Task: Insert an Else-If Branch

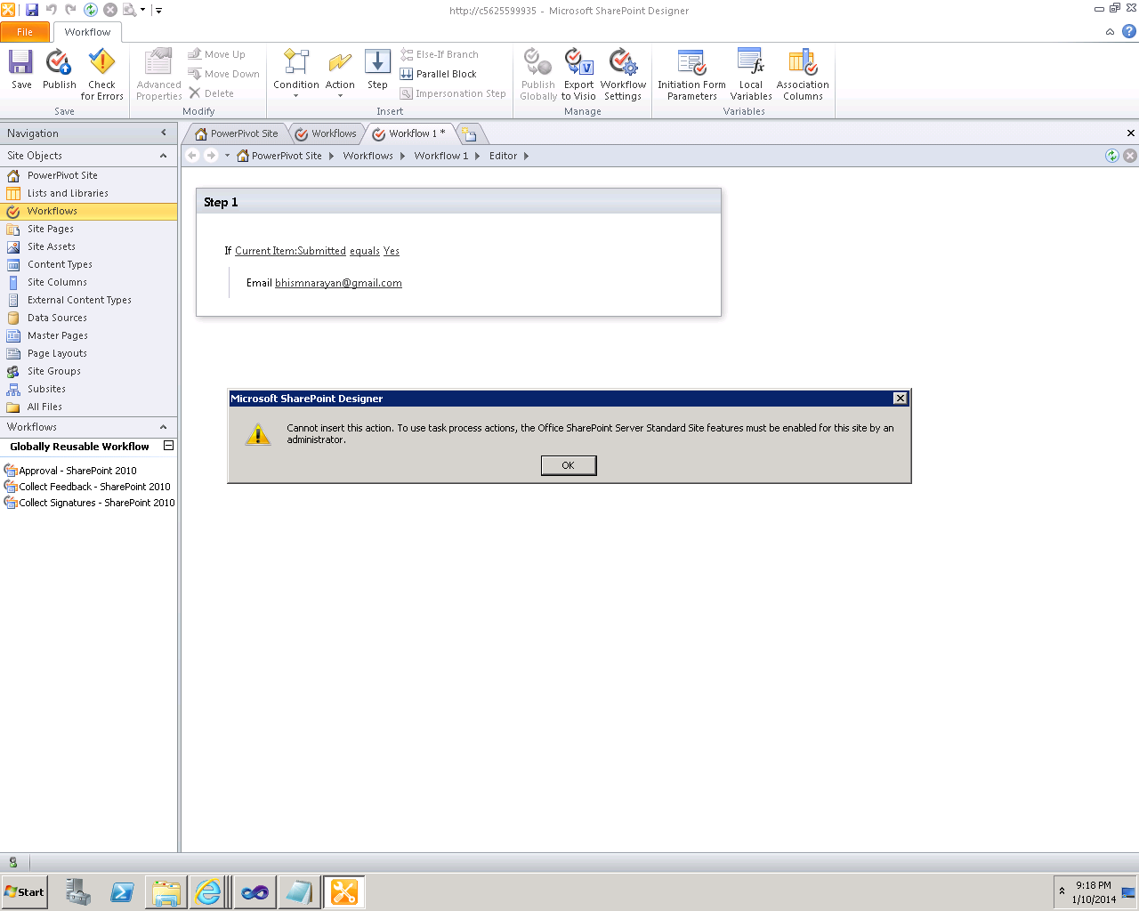Action: [440, 54]
